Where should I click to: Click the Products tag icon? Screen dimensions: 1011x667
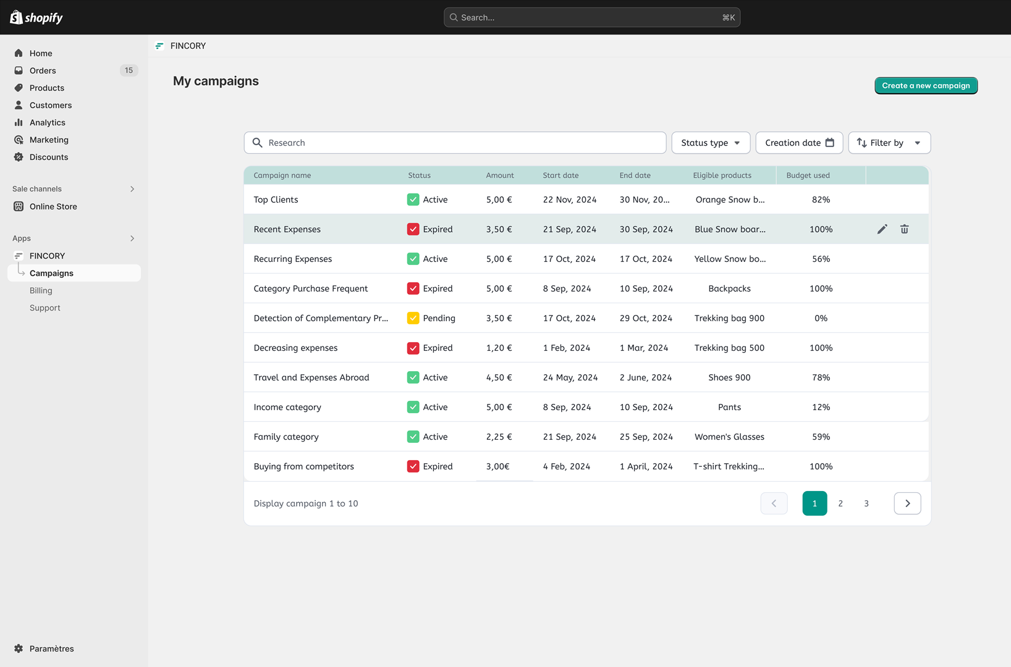(19, 88)
